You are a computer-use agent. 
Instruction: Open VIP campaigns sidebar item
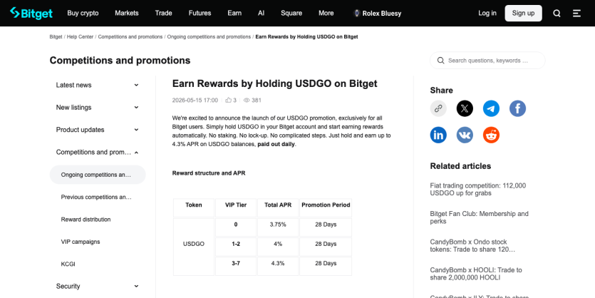(x=81, y=242)
